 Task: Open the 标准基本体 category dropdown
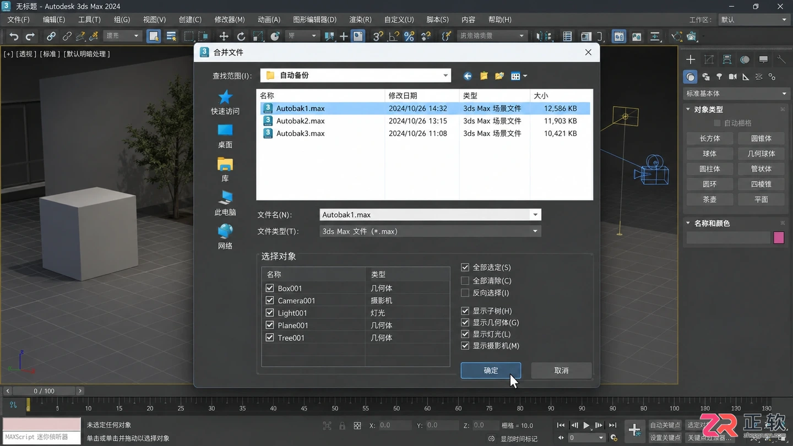pos(736,94)
